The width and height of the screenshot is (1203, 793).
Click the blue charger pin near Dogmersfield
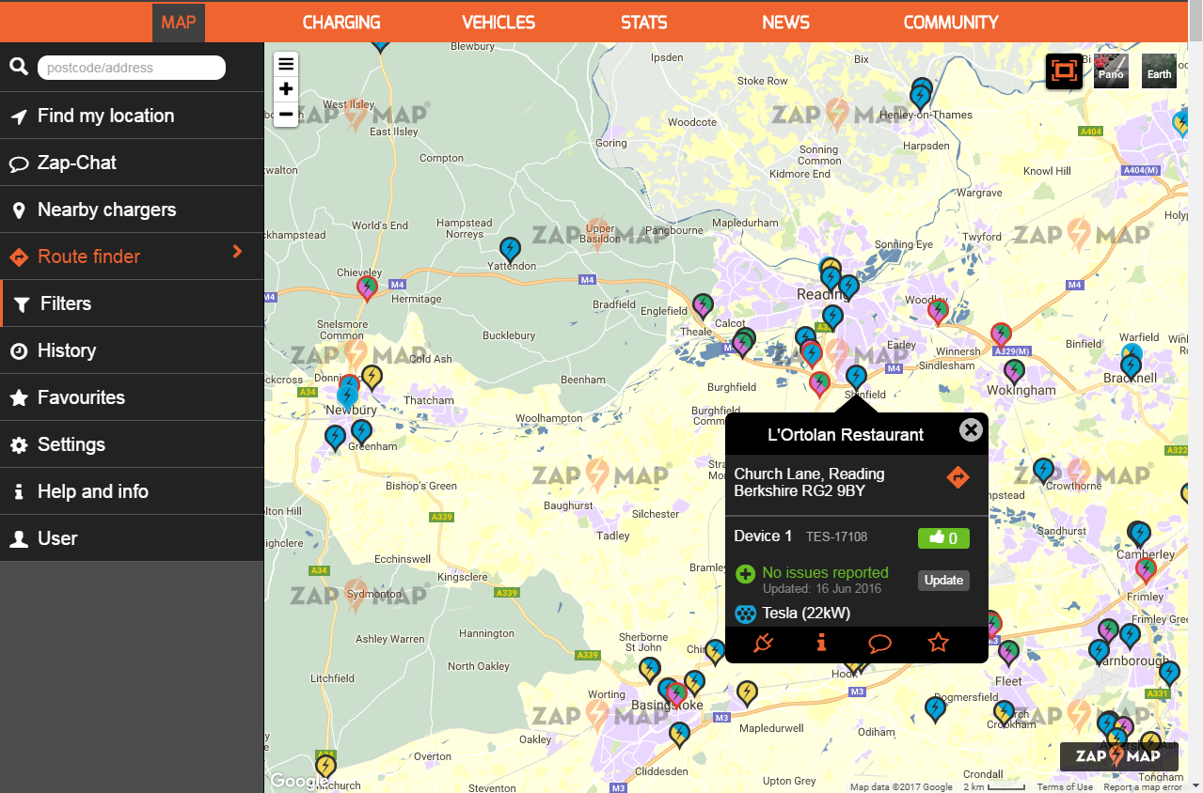click(935, 708)
